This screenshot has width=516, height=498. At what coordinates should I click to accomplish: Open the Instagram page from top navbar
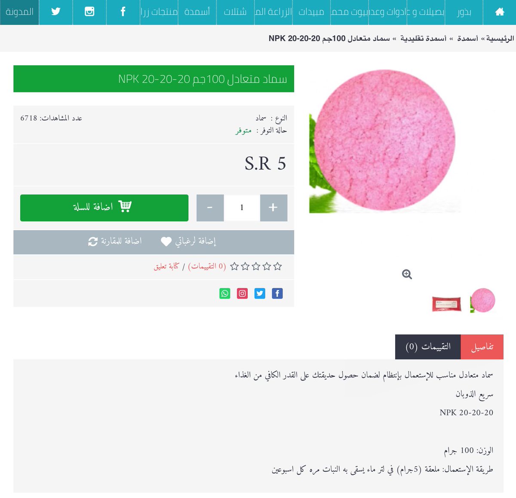(x=89, y=12)
